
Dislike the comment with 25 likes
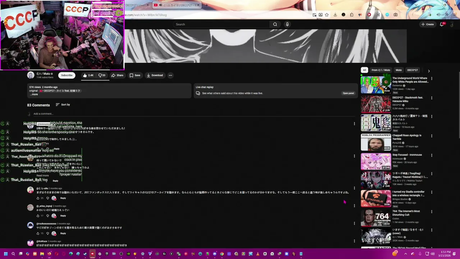47,198
